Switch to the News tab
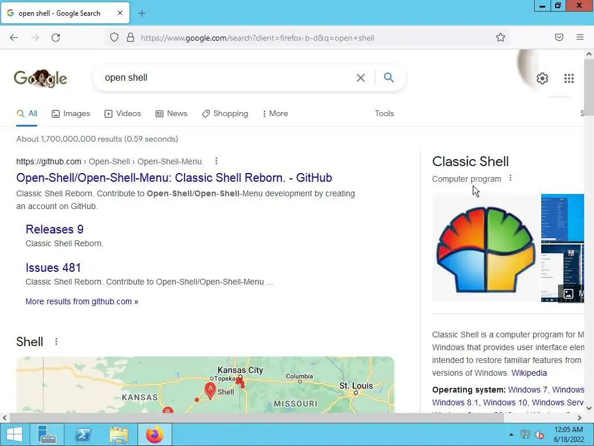Viewport: 594px width, 446px height. pos(171,113)
